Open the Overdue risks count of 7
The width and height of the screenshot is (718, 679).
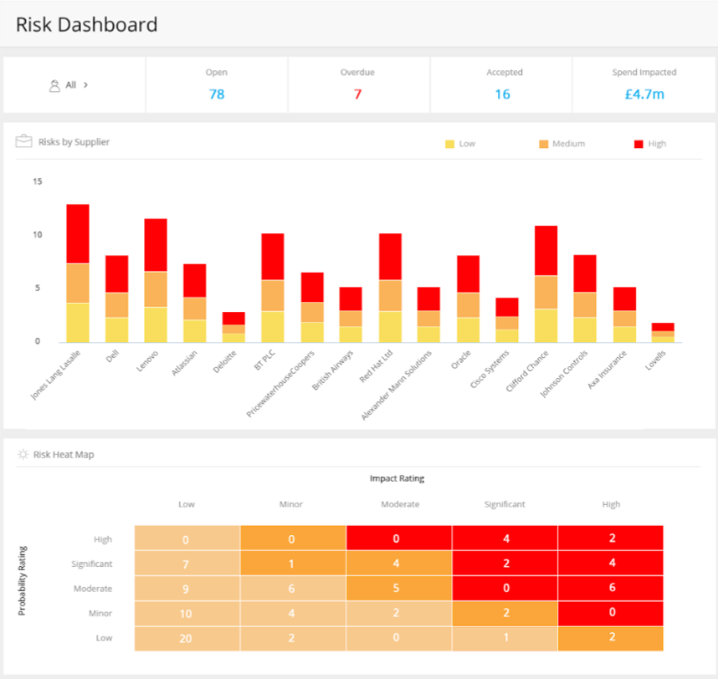(357, 94)
